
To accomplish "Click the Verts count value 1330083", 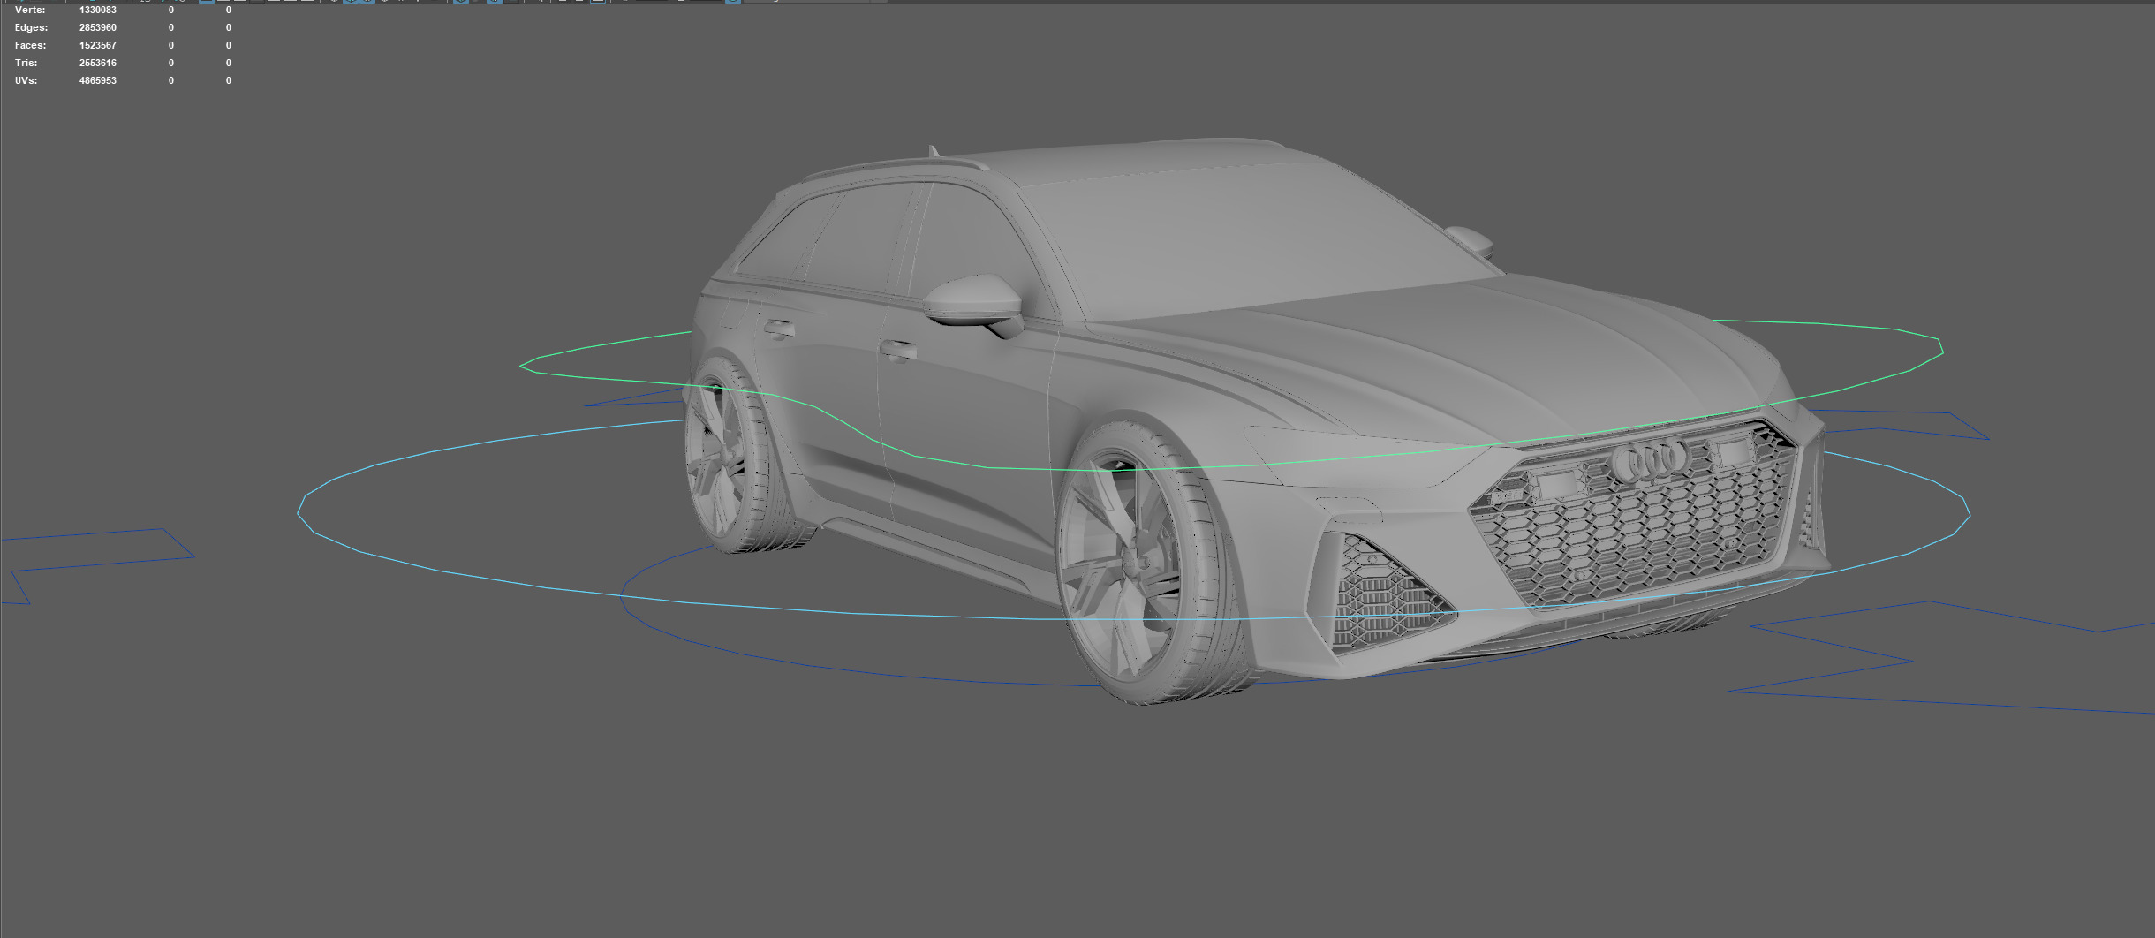I will [98, 11].
